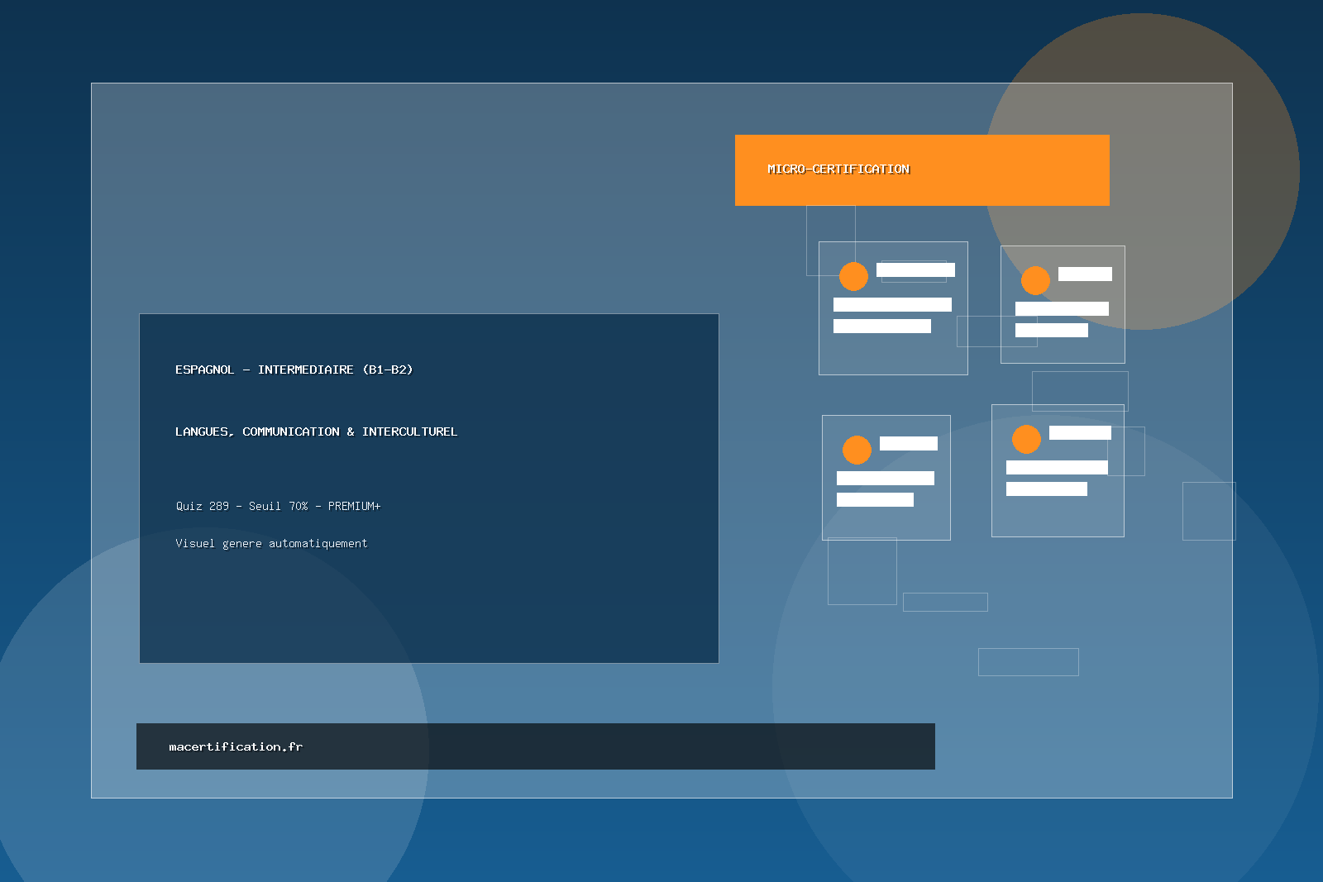Click the 'Visuel genere automatiquement' caption
1323x882 pixels.
(271, 543)
